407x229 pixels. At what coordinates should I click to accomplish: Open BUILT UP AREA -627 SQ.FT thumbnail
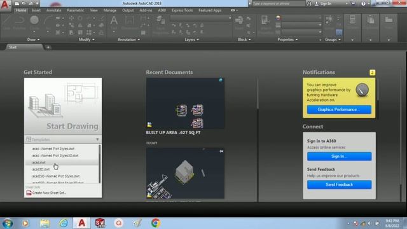[x=185, y=103]
